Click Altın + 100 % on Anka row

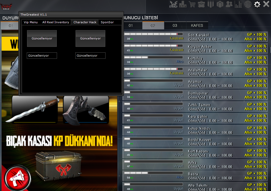pos(256,167)
